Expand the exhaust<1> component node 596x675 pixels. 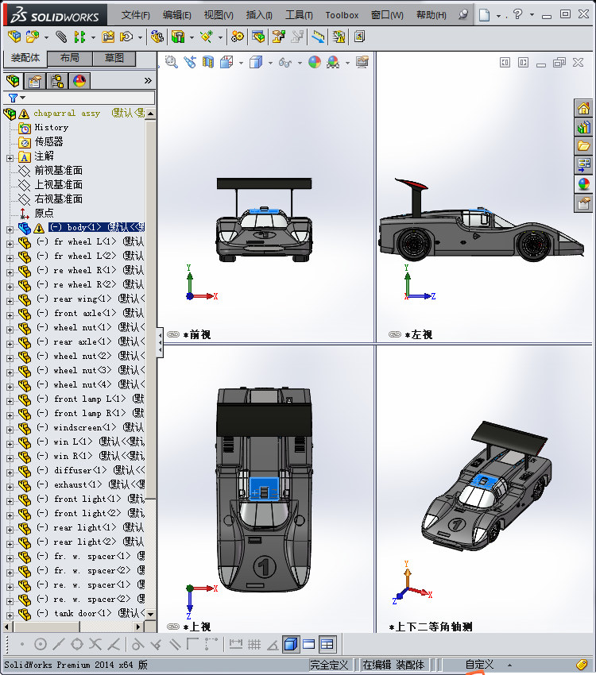[x=10, y=487]
